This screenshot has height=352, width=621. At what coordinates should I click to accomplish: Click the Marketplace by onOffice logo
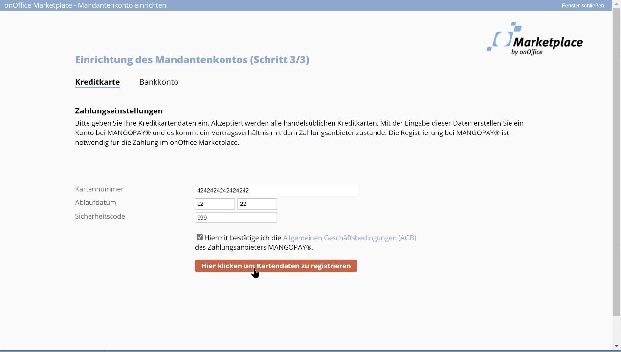(x=534, y=39)
